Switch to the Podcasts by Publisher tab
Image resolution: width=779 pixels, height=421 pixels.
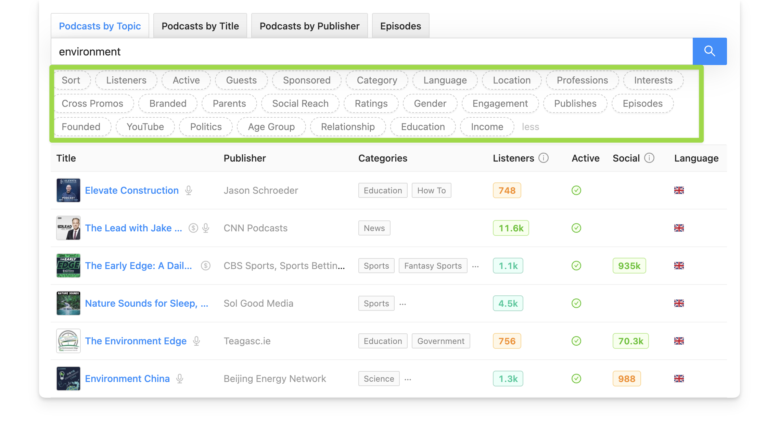309,26
